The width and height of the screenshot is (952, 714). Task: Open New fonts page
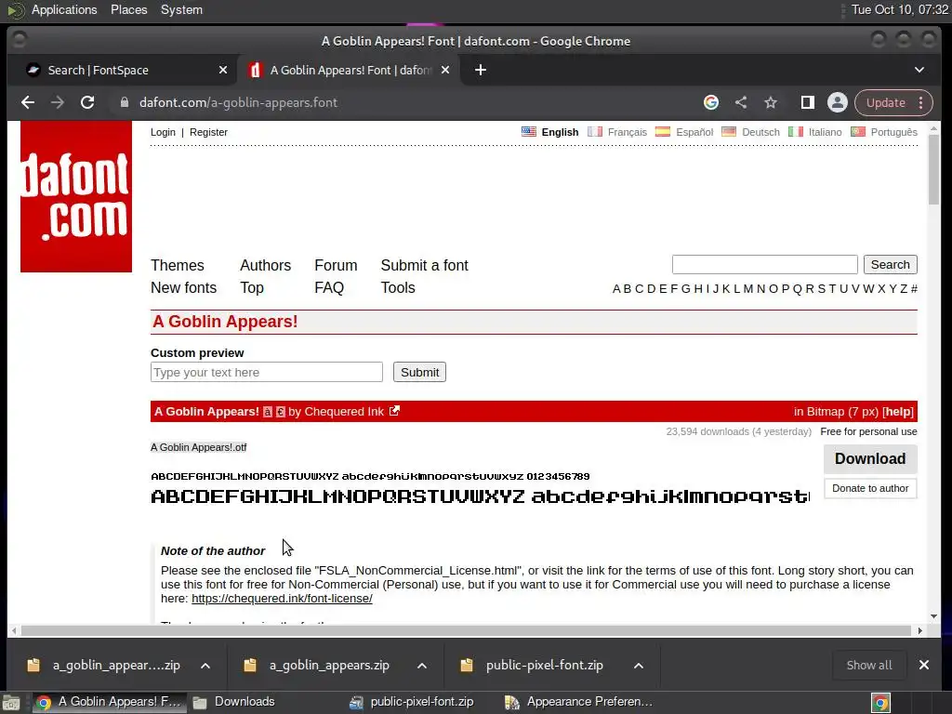pos(183,288)
